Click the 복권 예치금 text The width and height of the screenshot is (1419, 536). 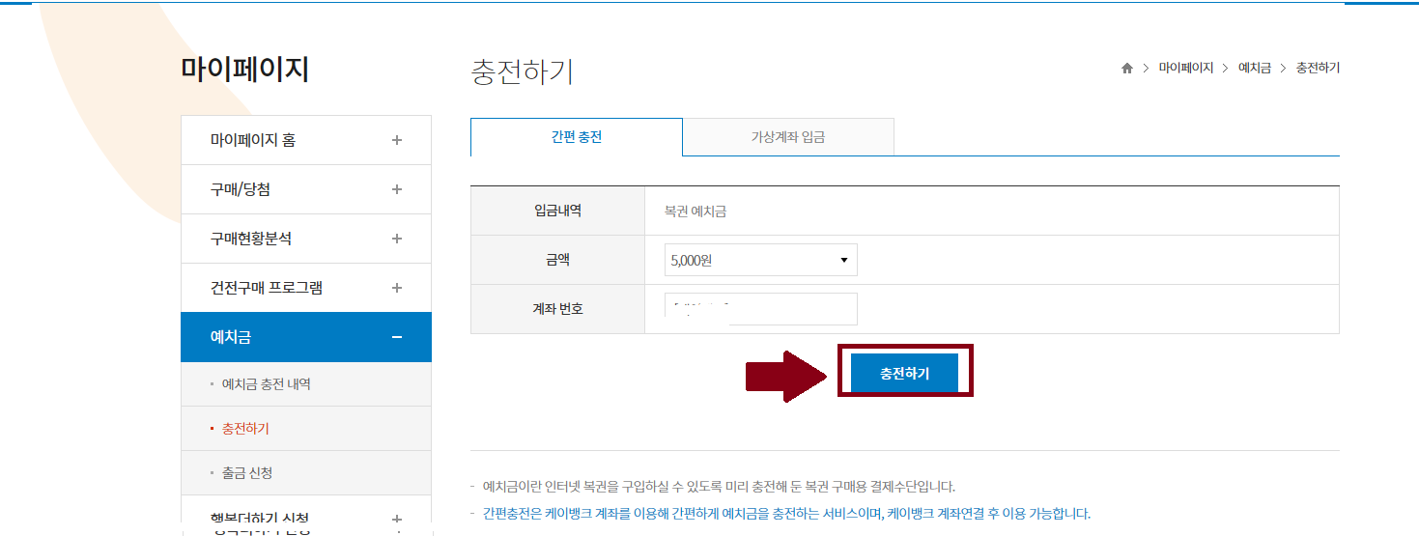click(695, 211)
